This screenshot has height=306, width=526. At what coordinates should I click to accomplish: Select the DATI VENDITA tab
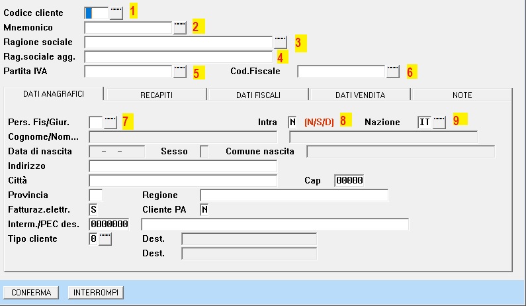(360, 95)
